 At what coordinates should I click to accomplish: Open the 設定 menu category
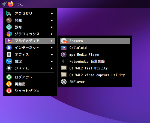pyautogui.click(x=30, y=61)
